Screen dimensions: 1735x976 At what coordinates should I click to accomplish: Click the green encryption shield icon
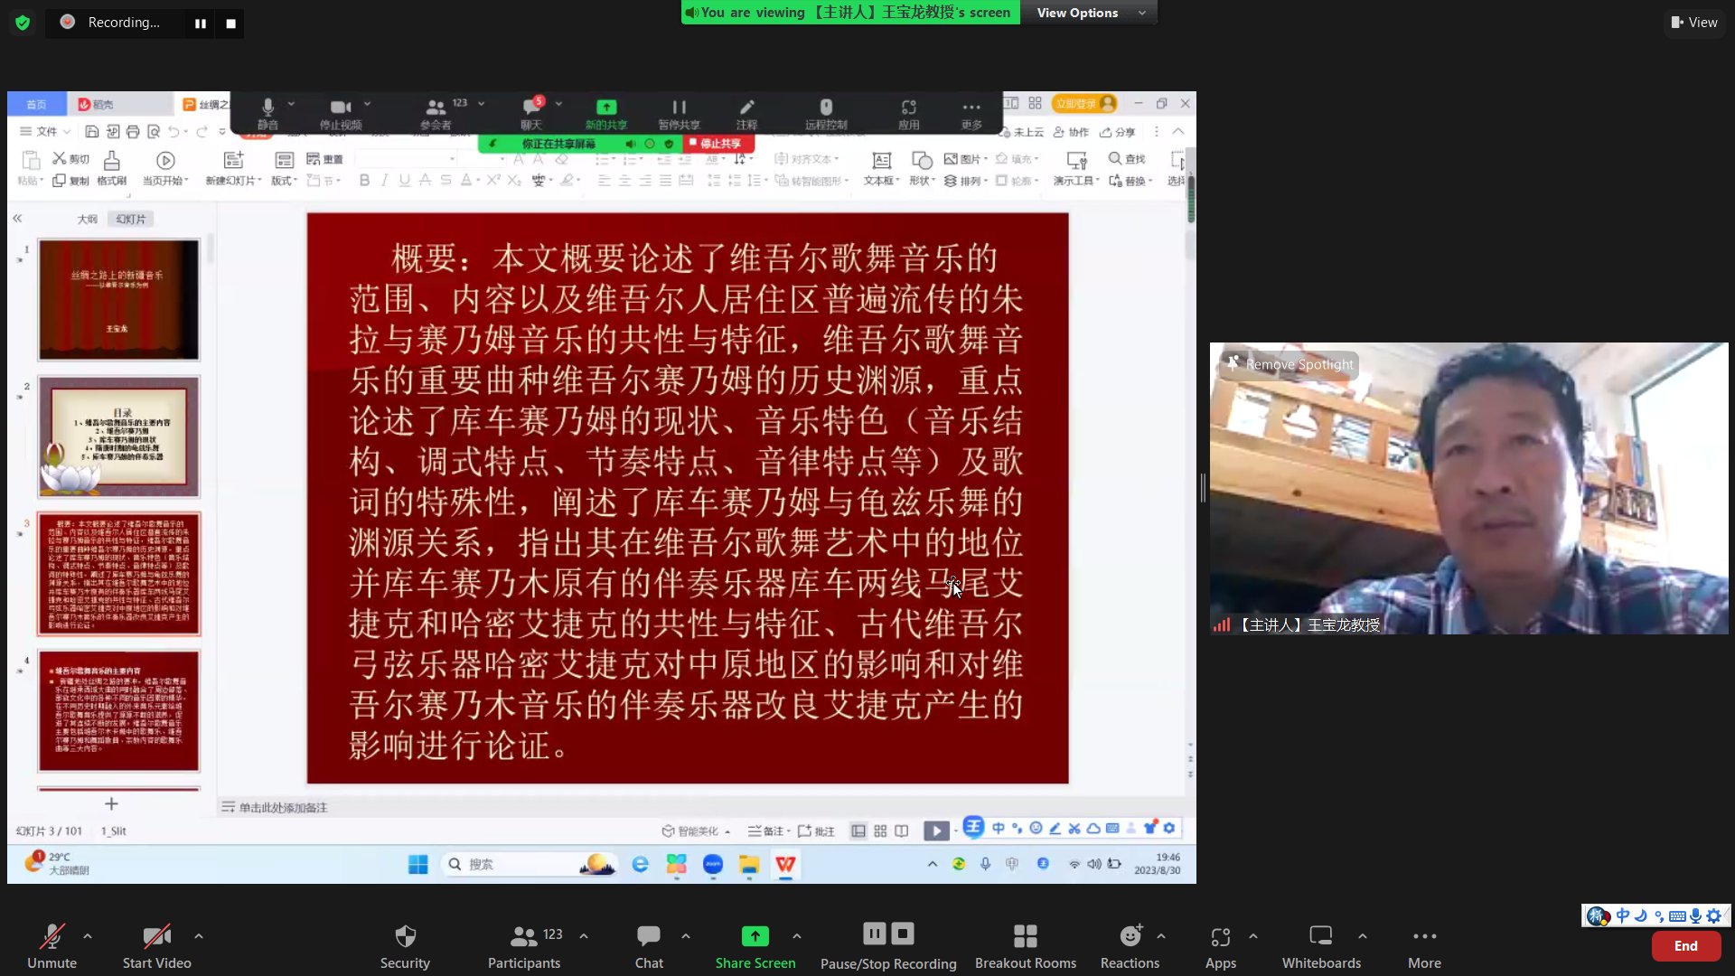click(x=23, y=23)
